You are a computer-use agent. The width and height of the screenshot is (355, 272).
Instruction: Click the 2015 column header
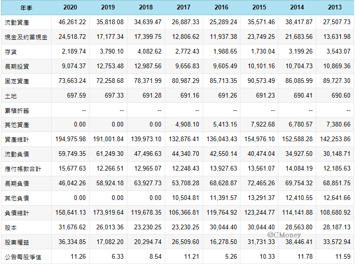pos(259,7)
